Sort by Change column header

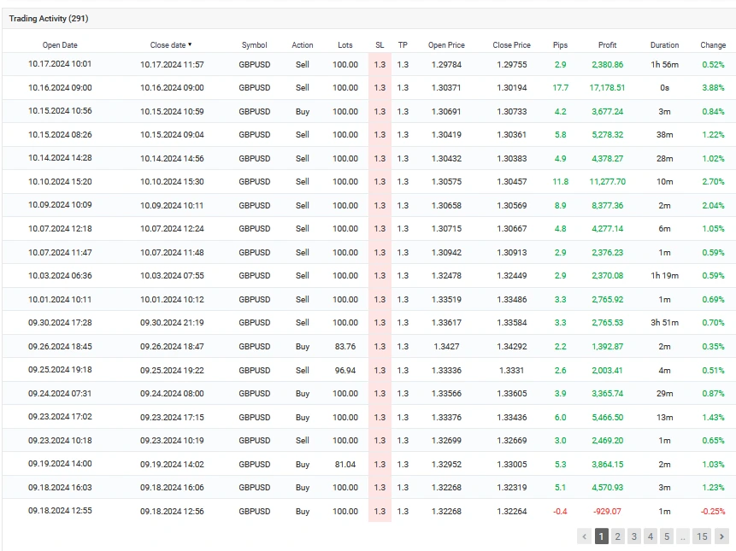713,45
